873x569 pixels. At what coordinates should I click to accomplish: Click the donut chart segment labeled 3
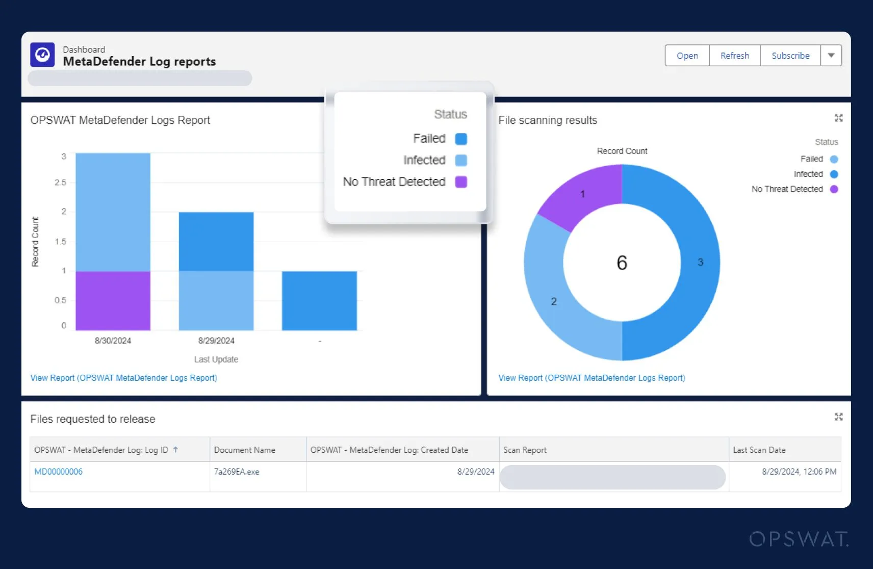pos(701,263)
